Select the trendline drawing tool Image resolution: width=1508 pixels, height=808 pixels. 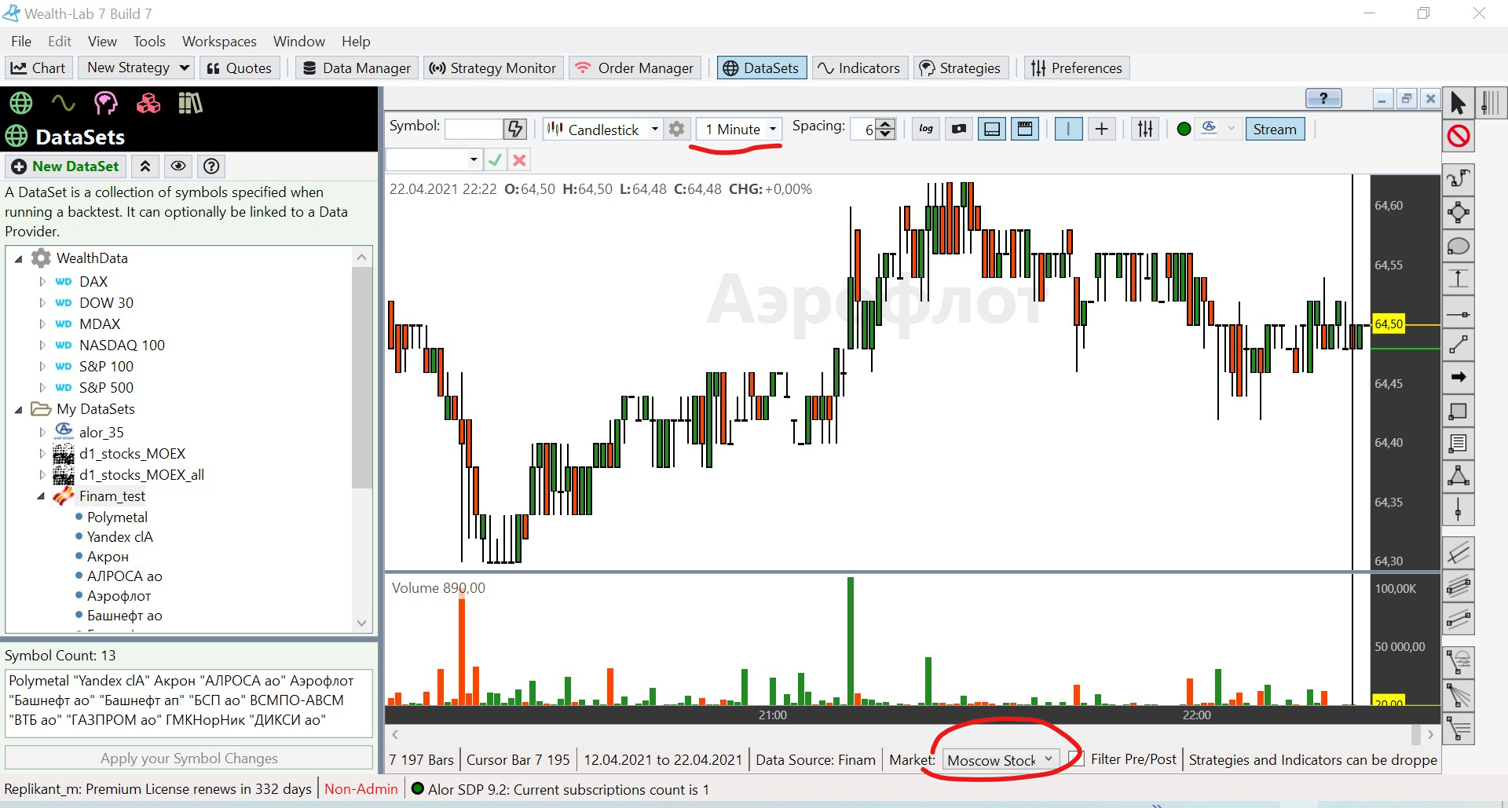tap(1459, 343)
